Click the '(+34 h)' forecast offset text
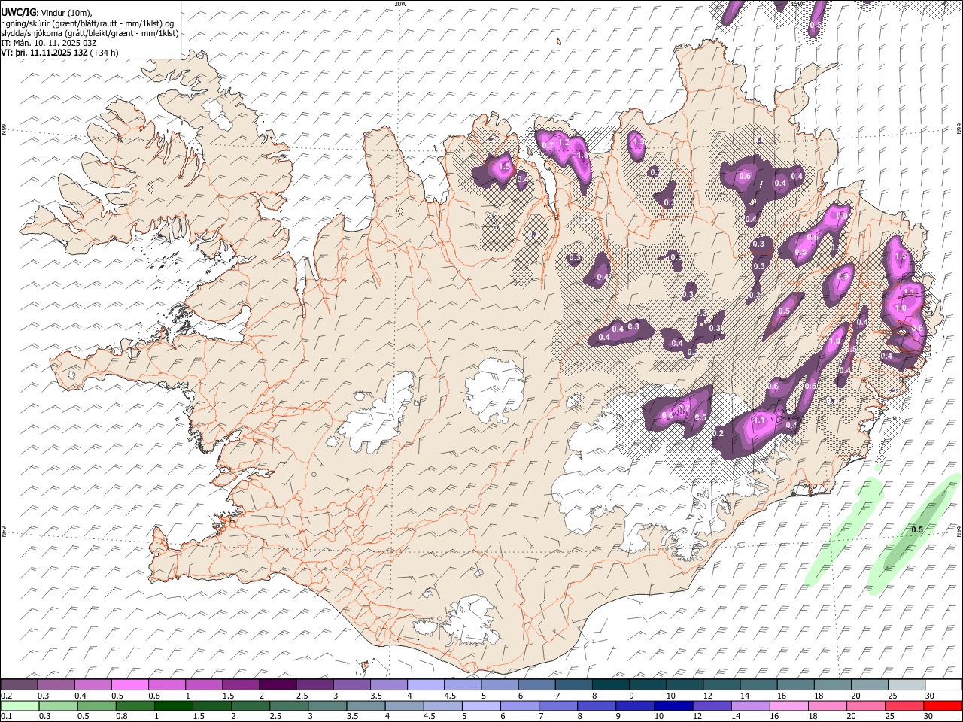 [104, 53]
